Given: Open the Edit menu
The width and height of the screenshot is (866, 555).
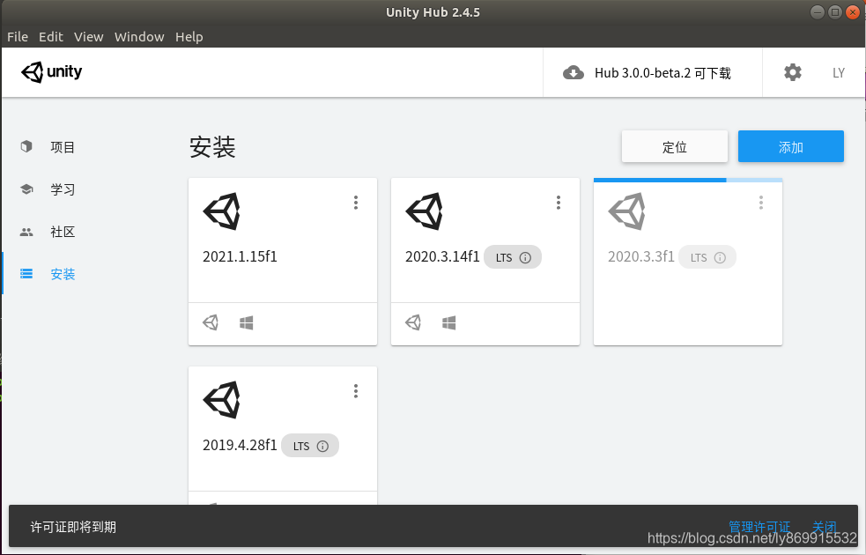Looking at the screenshot, I should [x=51, y=36].
